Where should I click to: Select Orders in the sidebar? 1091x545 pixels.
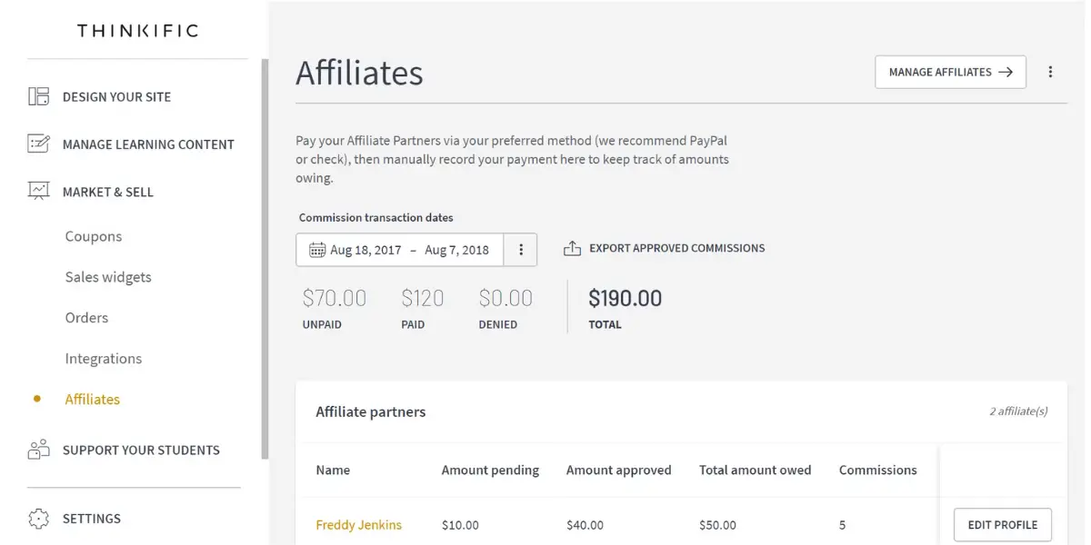click(x=86, y=318)
